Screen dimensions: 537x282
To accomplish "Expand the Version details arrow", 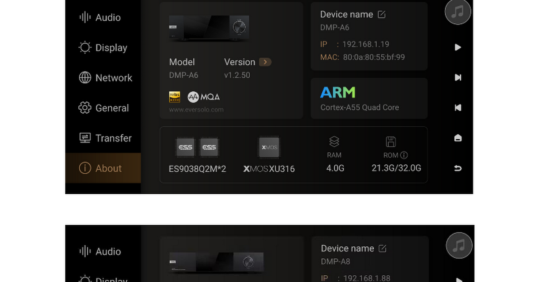I will tap(265, 62).
